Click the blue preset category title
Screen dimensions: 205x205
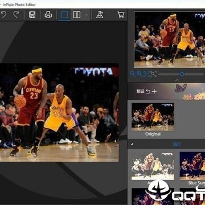click(x=177, y=144)
